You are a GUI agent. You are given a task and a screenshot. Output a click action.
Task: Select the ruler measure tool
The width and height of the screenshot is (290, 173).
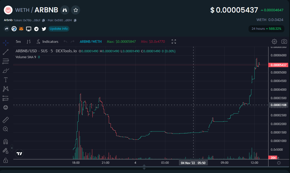[x=6, y=120]
